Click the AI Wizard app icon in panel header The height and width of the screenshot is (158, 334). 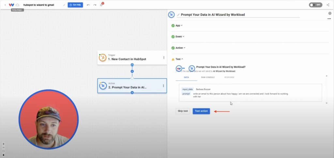tap(171, 14)
